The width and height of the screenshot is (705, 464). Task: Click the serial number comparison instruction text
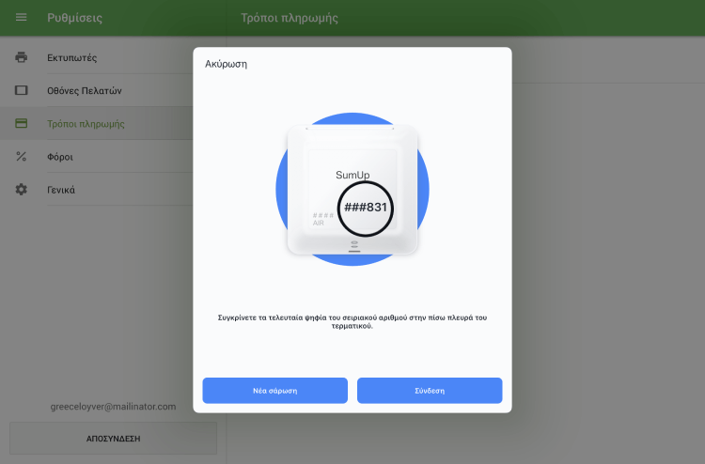pyautogui.click(x=352, y=321)
